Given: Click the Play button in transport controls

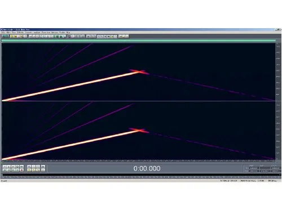Looking at the screenshot, I should click(x=8, y=167).
